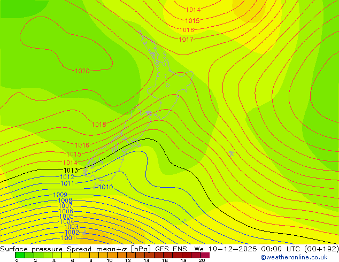Pick the bright green swatch above legend 0
339x262 pixels.
20,255
